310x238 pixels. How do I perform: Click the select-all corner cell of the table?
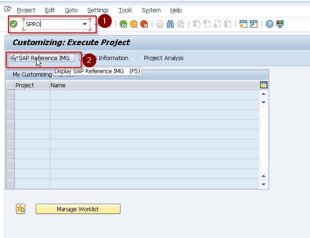10,85
